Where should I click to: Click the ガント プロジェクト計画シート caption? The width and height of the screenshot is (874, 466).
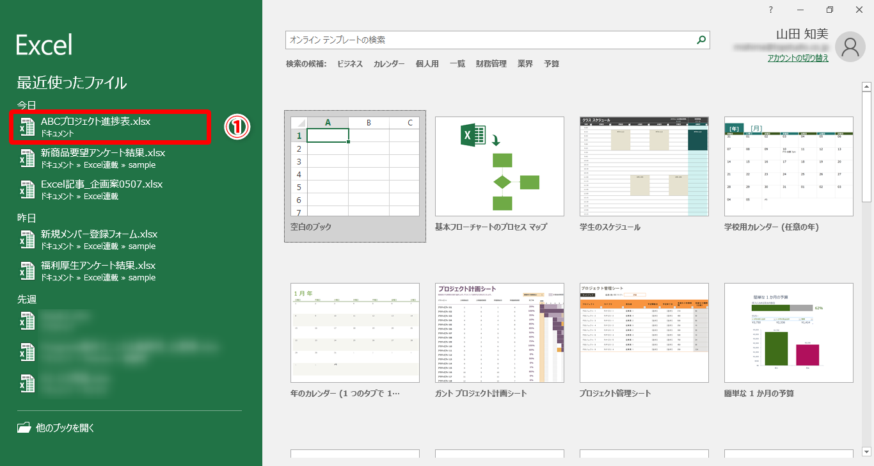[x=481, y=393]
